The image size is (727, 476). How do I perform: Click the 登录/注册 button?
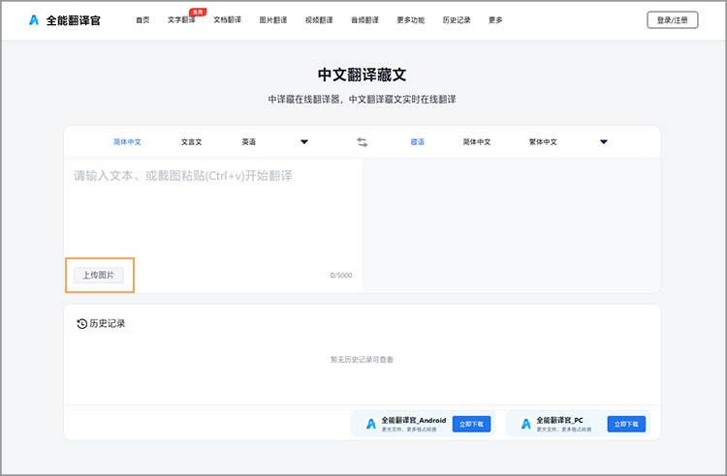[672, 19]
